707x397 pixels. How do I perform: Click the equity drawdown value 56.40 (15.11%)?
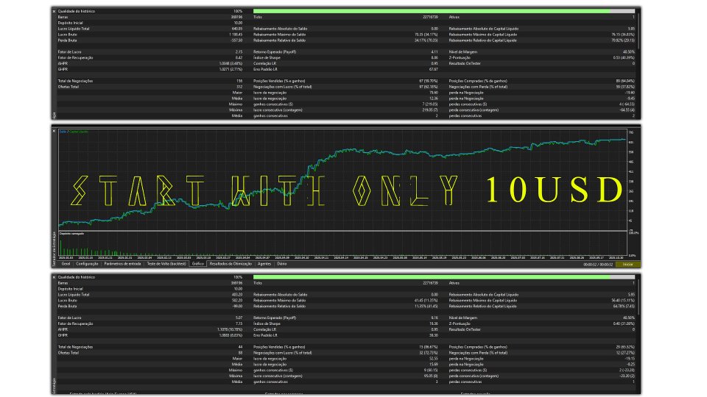tap(623, 301)
